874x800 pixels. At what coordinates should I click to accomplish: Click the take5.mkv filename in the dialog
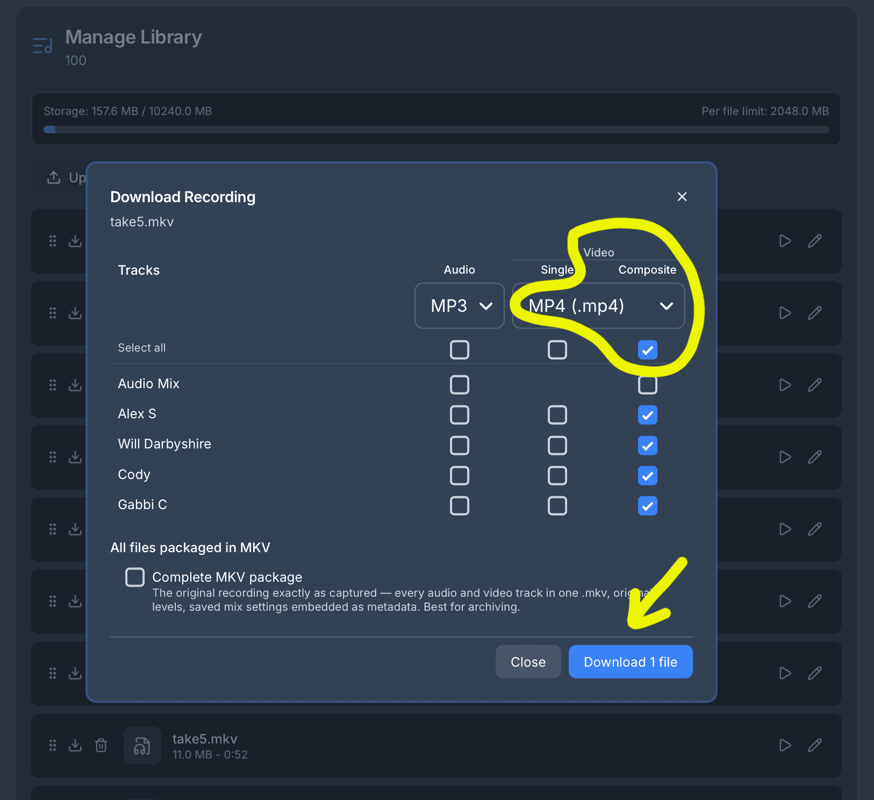coord(142,222)
